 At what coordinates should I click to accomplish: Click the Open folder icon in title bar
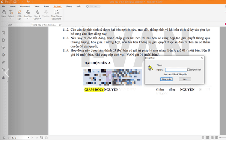pos(6,2)
